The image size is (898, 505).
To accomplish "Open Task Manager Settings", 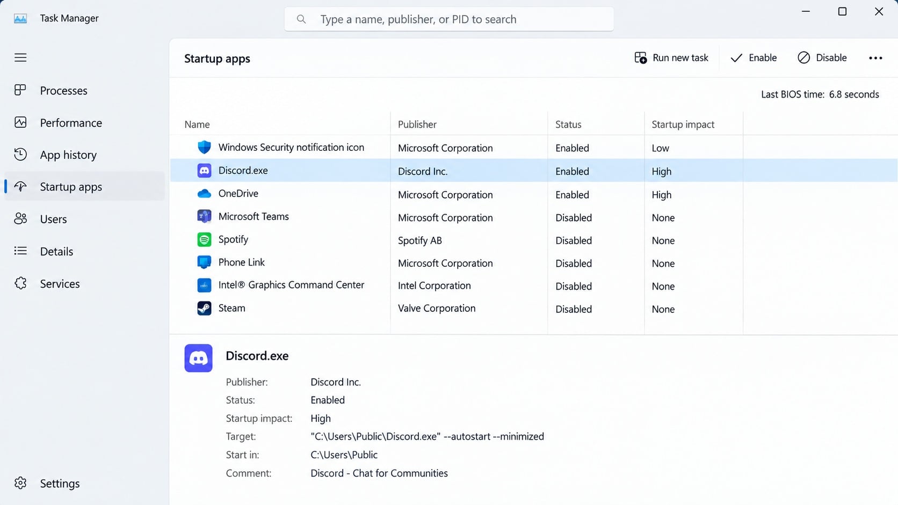I will (84, 483).
